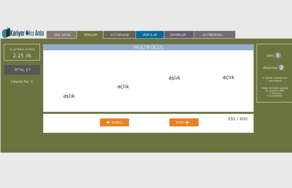
Task: Click the Ders number 1 badge
Action: (278, 55)
